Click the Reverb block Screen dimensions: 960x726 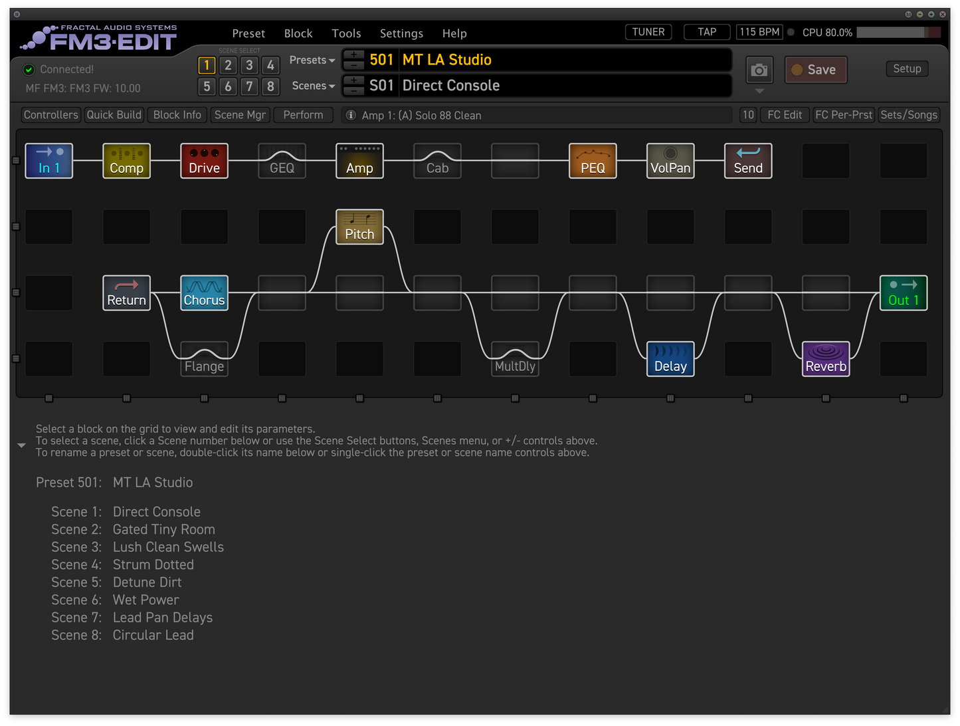click(x=826, y=359)
